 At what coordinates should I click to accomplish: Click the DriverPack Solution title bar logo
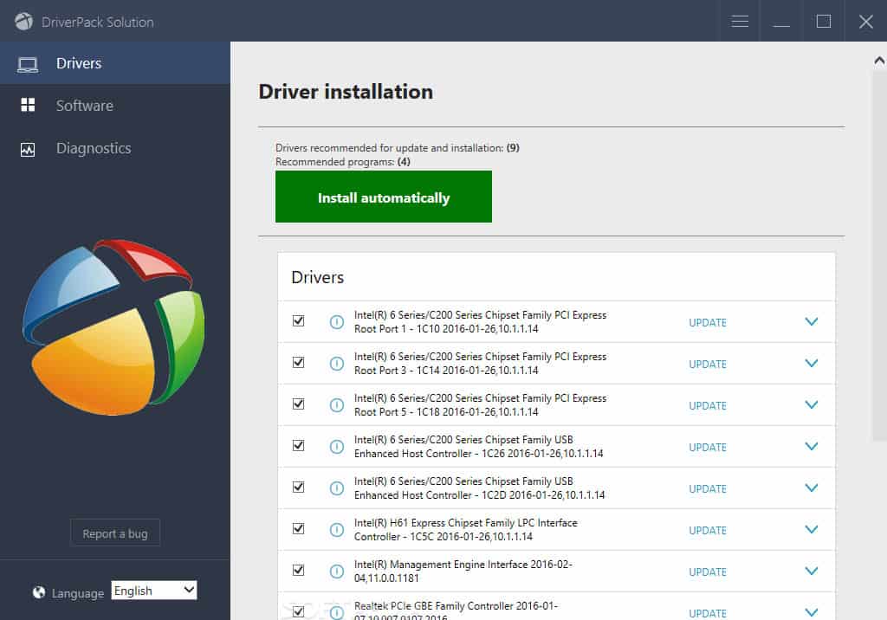(23, 22)
